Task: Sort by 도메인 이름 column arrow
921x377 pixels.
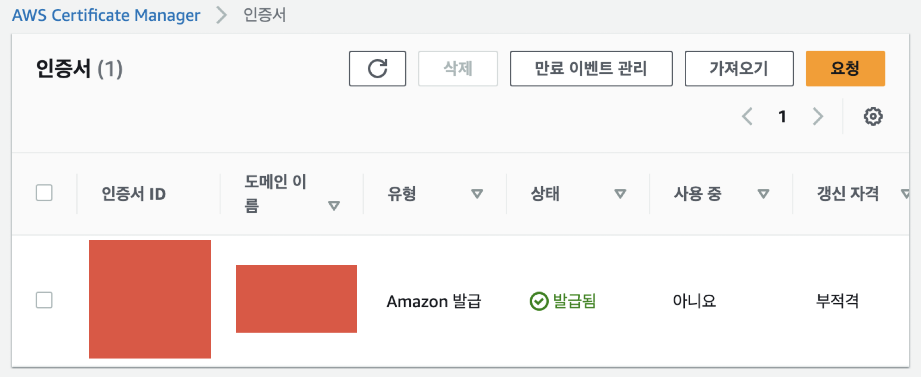Action: 334,206
